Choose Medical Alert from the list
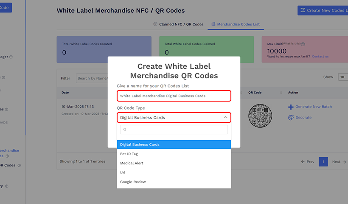348x204 pixels. pos(132,163)
